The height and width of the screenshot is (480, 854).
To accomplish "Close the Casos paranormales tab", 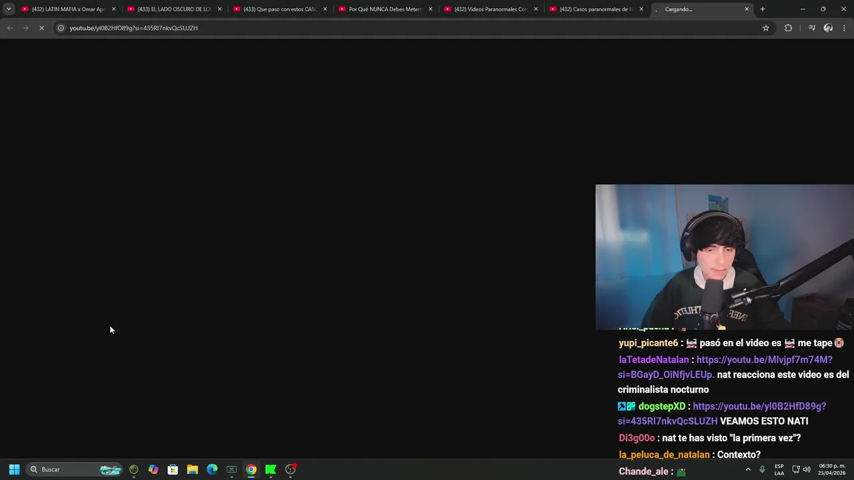I will [641, 9].
